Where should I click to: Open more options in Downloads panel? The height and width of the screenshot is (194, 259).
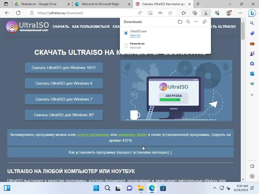pos(196,22)
